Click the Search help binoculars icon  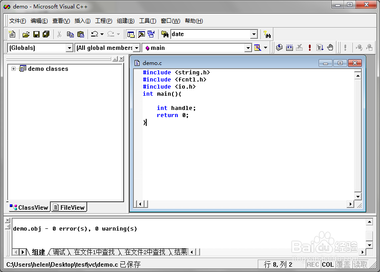point(267,34)
